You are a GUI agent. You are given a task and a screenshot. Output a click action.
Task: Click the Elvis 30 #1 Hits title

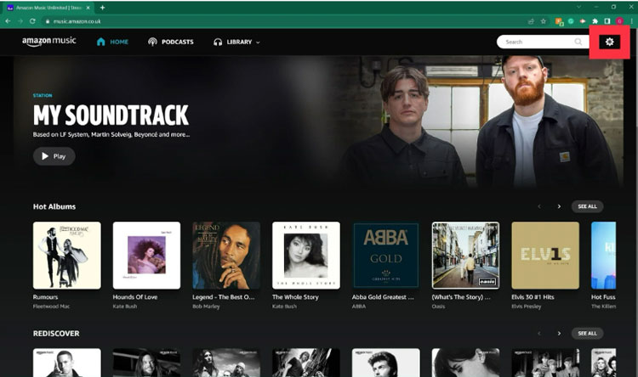(x=533, y=297)
